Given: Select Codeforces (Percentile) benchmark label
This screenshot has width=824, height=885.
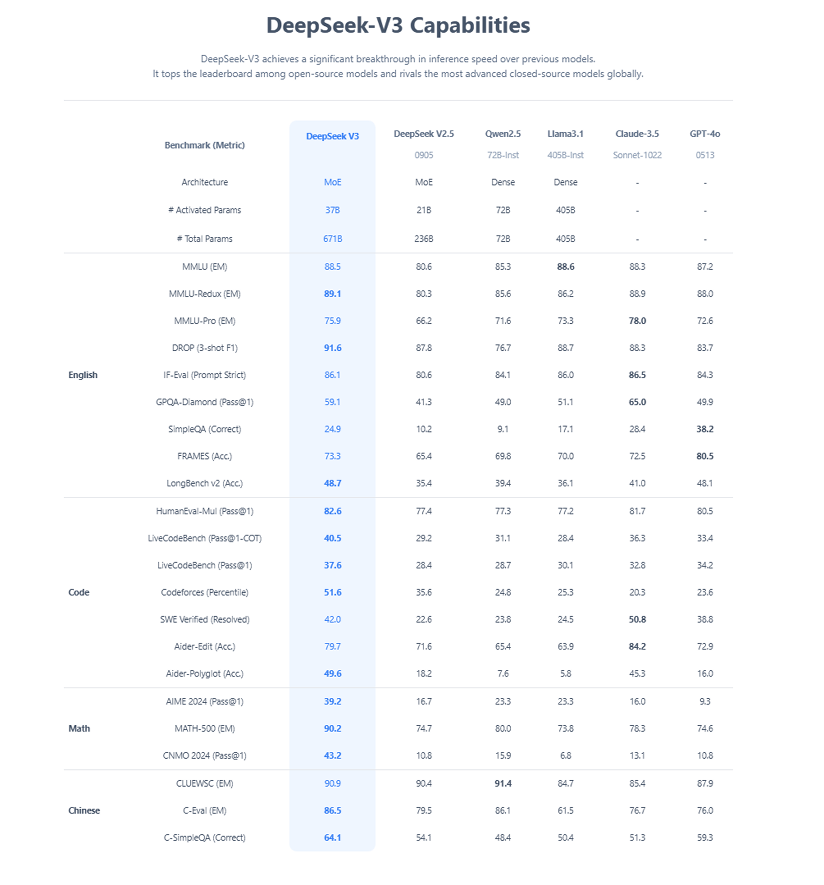Looking at the screenshot, I should tap(205, 592).
